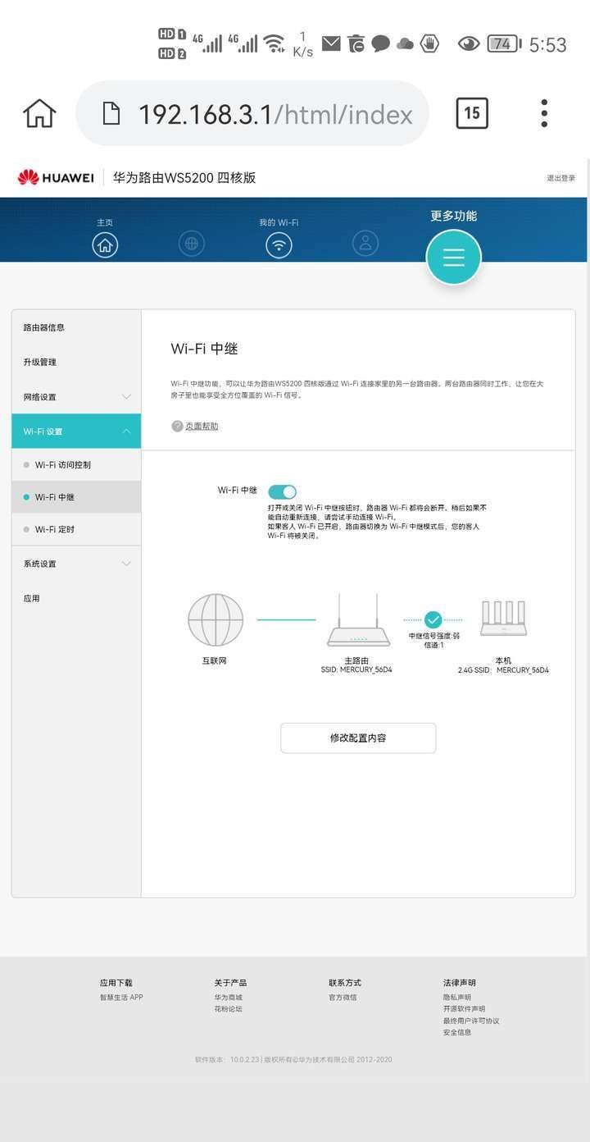Open the browser tab switcher showing 15
590x1142 pixels.
click(x=472, y=113)
